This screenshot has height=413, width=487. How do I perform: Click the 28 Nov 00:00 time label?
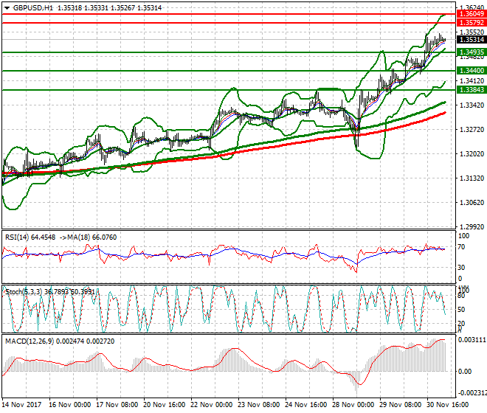(x=353, y=405)
